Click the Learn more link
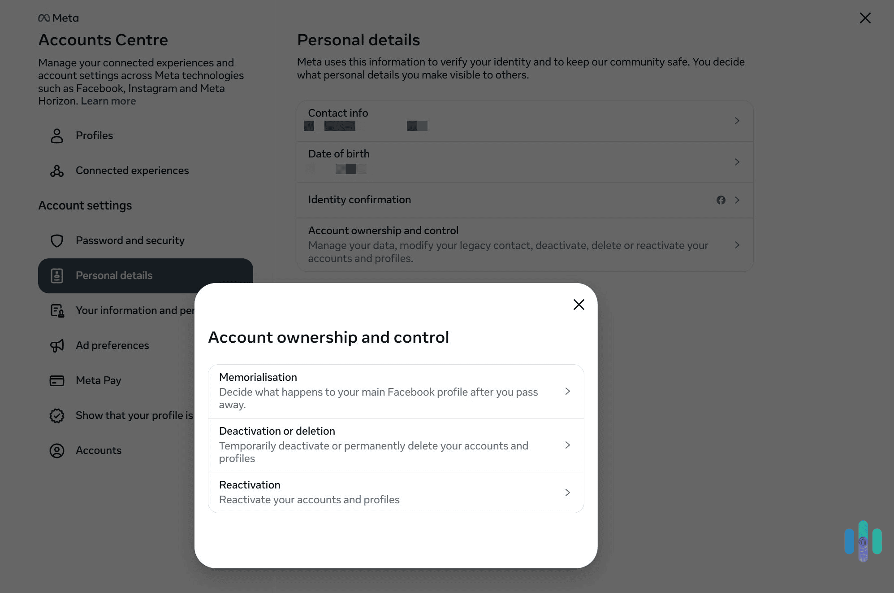894x593 pixels. [108, 101]
